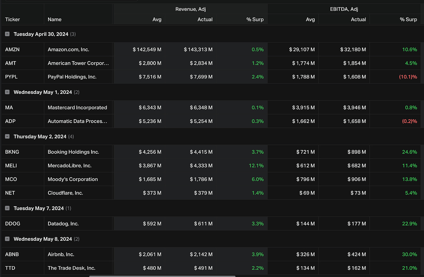Click ADP's (0.2)% EBITDA surprise
The width and height of the screenshot is (424, 277).
tap(409, 121)
